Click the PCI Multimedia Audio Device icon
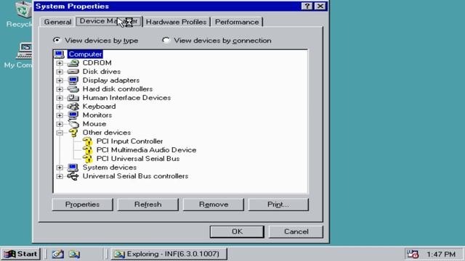Image resolution: width=465 pixels, height=261 pixels. coord(87,150)
